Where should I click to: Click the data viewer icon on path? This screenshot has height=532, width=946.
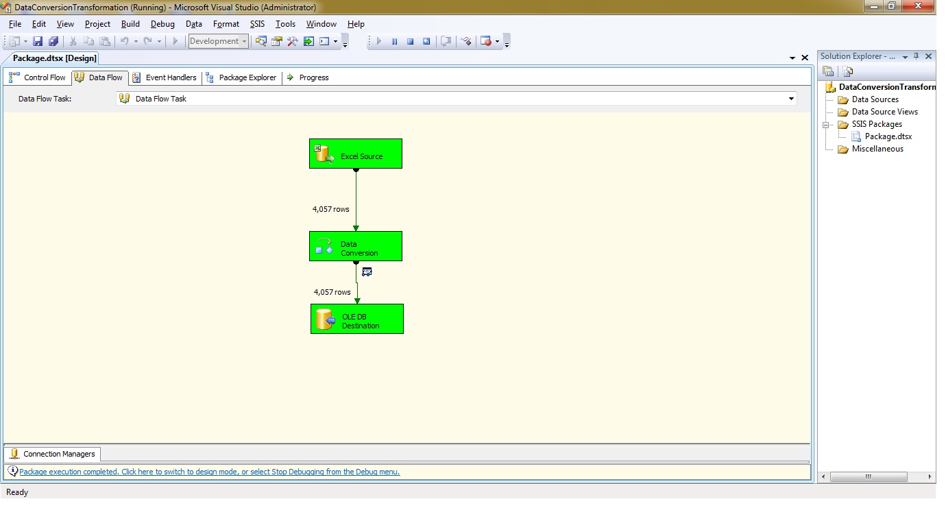pyautogui.click(x=367, y=272)
